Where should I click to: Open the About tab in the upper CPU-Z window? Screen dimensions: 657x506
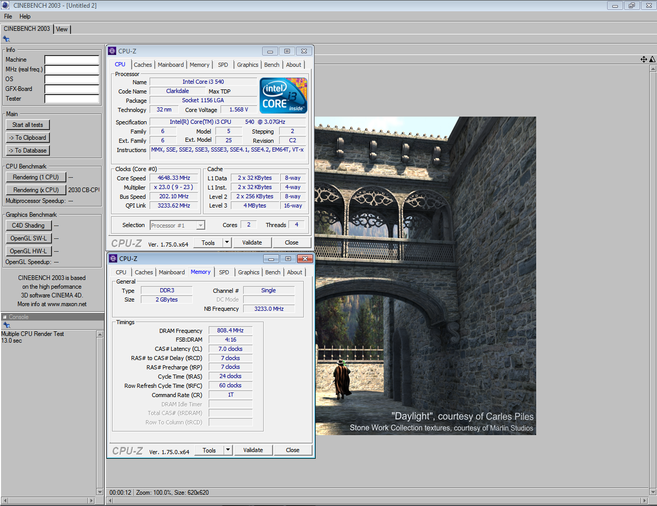[294, 65]
